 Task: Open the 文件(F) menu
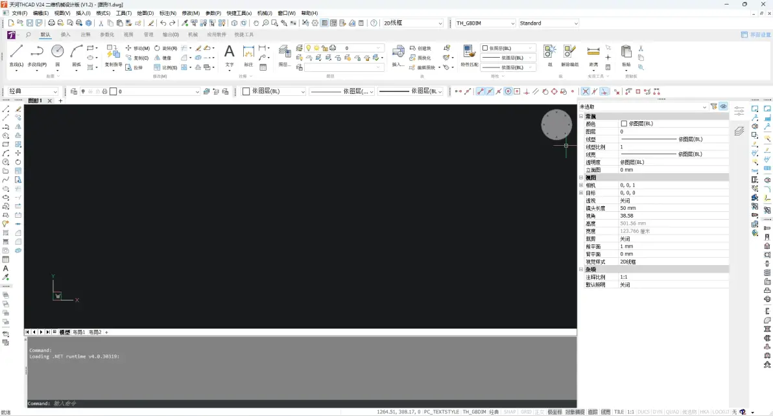pyautogui.click(x=19, y=14)
